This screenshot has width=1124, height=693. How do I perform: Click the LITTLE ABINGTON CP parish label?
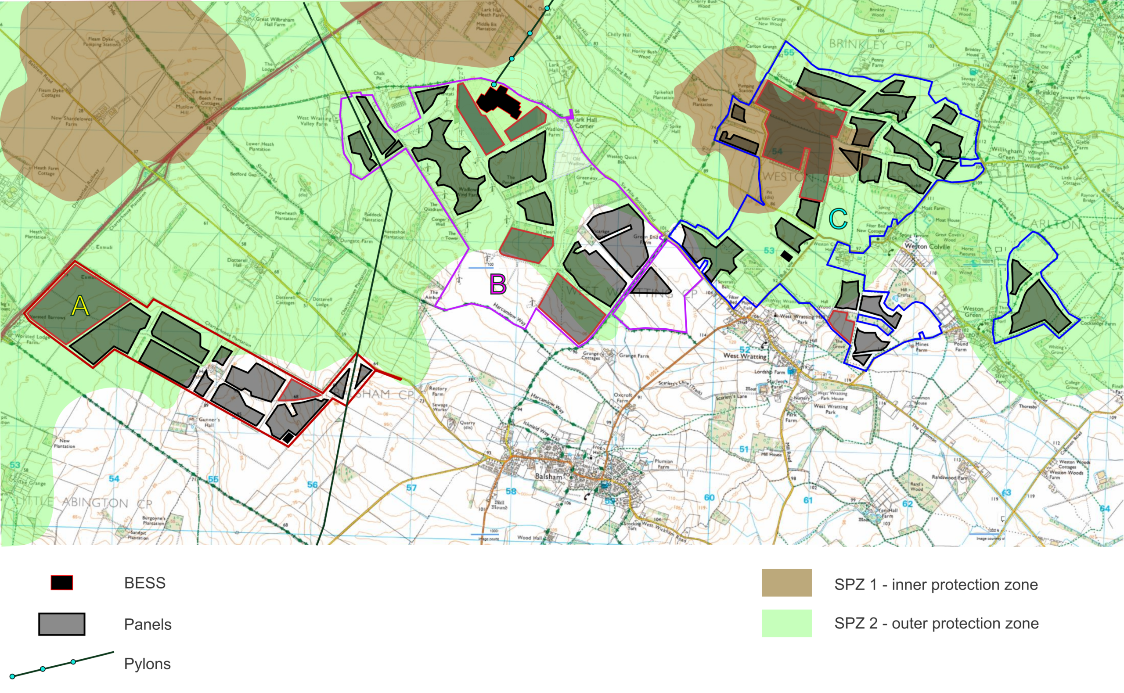[x=84, y=502]
